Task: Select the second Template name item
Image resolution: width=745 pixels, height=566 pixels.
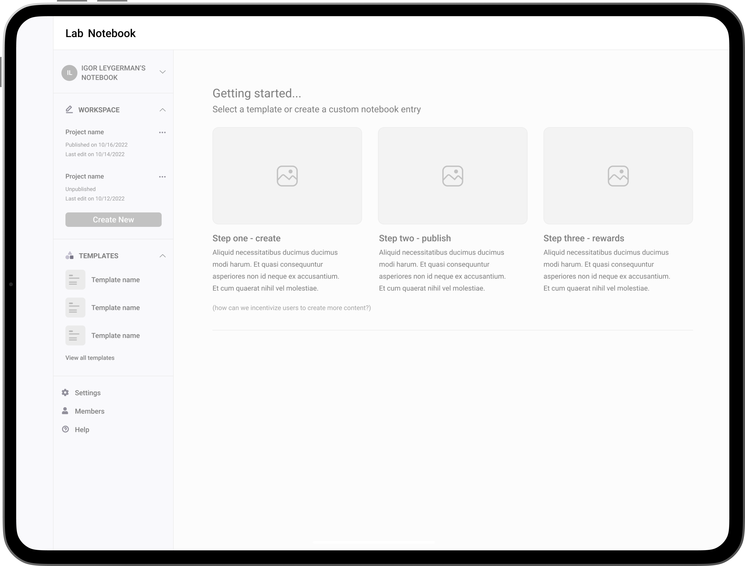Action: (115, 308)
